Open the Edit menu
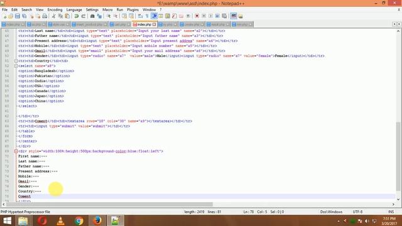The width and height of the screenshot is (402, 226). point(14,10)
